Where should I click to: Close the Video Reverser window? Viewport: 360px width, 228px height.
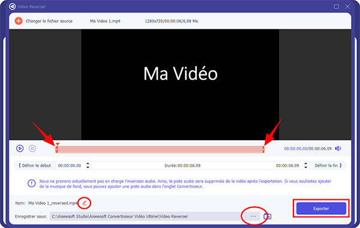pyautogui.click(x=347, y=7)
